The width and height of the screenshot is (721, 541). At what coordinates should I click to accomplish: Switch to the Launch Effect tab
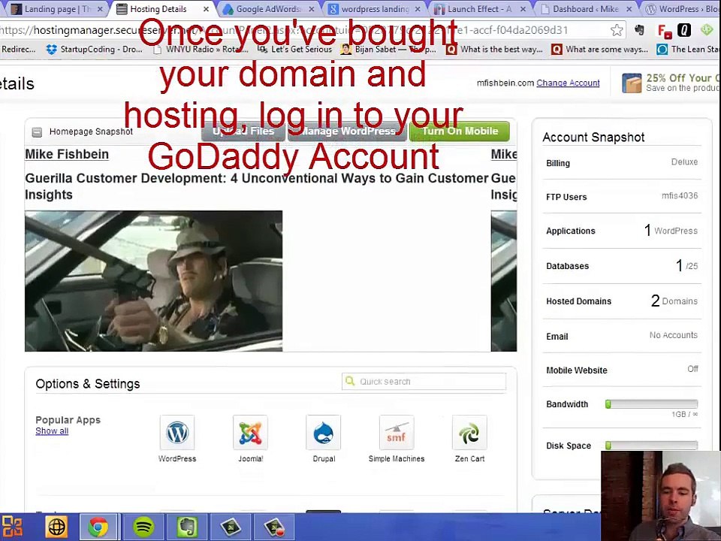pyautogui.click(x=479, y=9)
